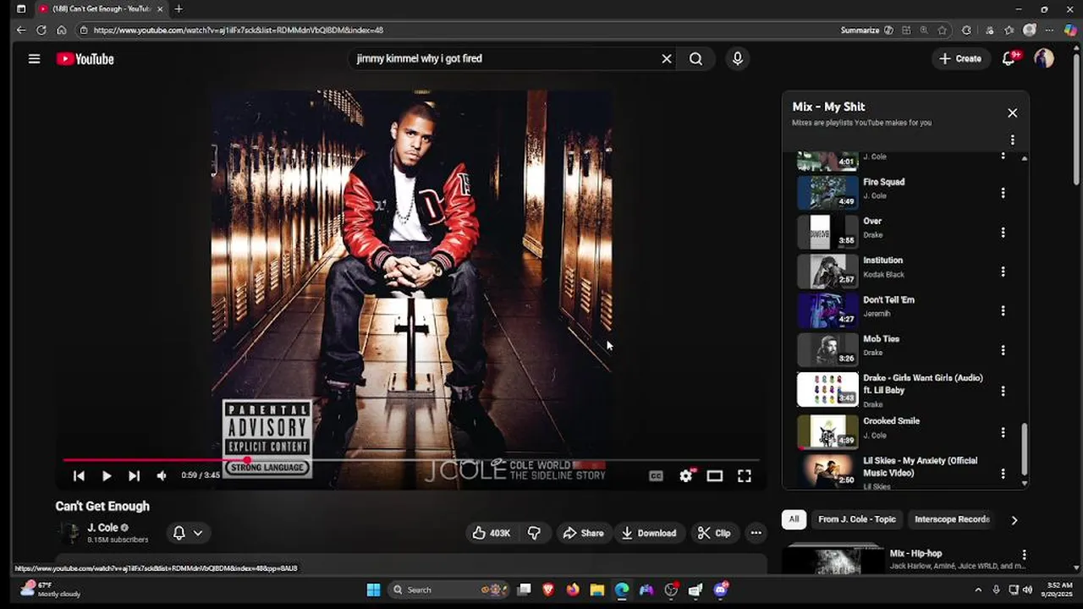Go to the YouTube home logo

[85, 58]
